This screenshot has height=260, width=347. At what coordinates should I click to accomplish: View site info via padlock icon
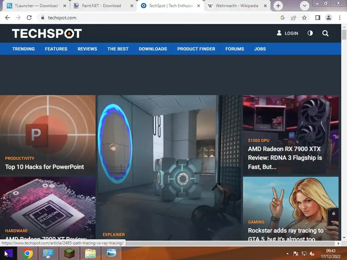43,18
